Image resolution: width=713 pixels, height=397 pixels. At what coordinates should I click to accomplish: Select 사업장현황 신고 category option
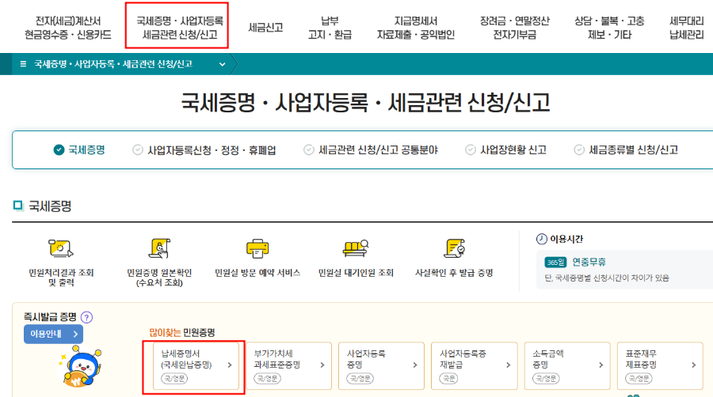505,150
